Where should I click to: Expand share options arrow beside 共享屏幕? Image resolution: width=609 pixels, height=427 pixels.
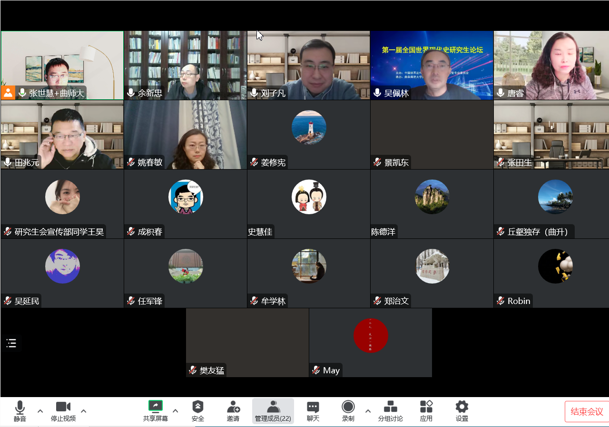[175, 411]
